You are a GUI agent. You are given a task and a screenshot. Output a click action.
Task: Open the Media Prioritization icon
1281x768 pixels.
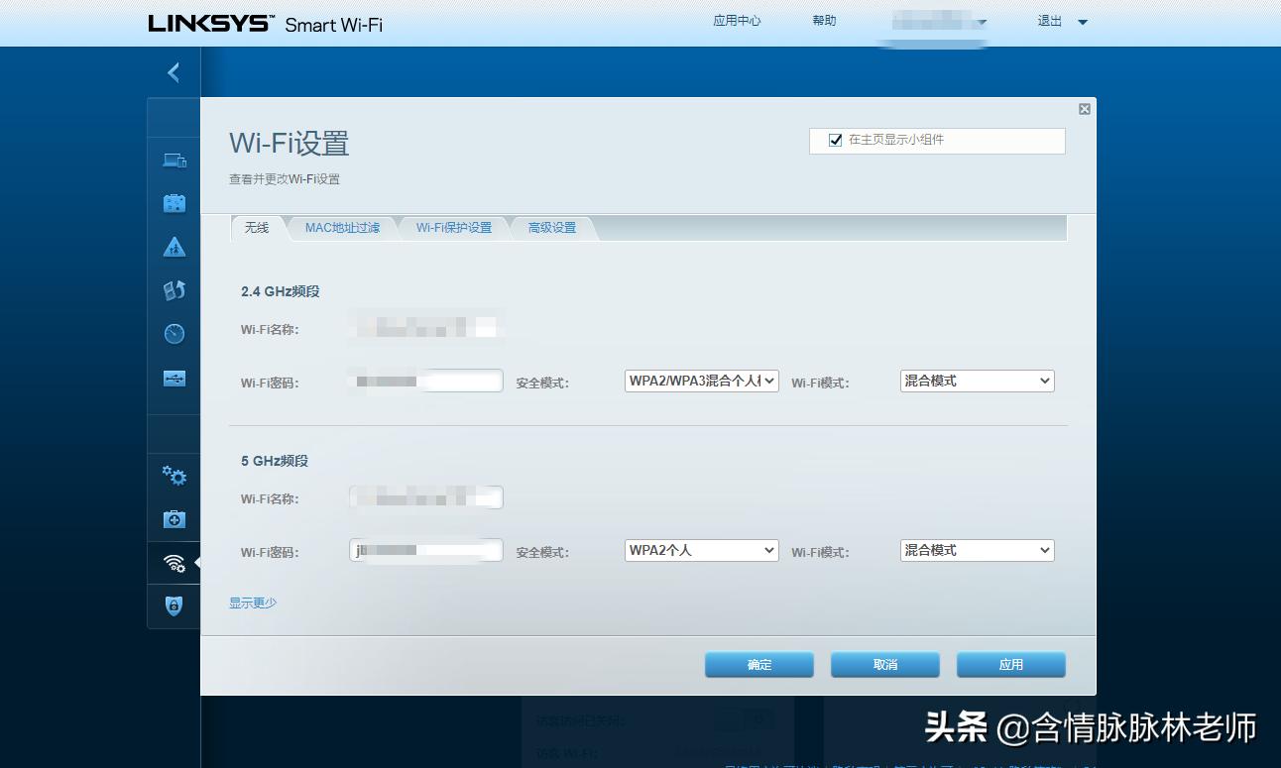point(174,289)
